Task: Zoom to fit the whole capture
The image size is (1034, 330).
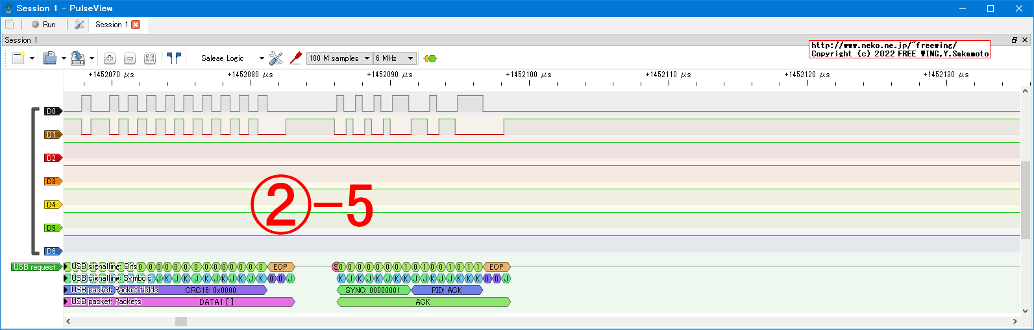Action: tap(150, 58)
